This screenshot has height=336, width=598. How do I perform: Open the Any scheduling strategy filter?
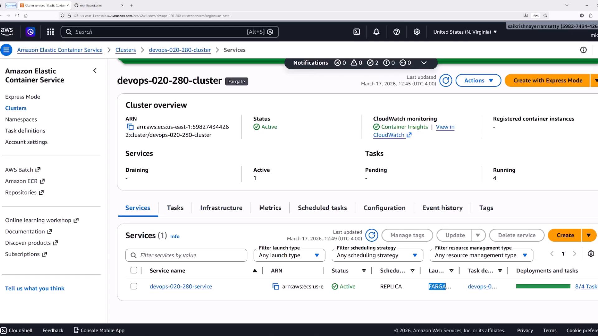[377, 255]
